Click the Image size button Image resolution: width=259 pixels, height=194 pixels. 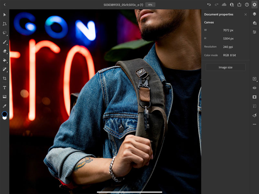225,67
